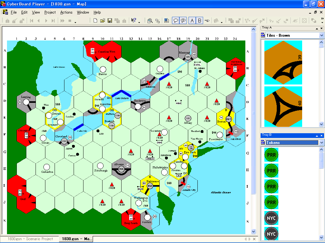This screenshot has width=325, height=243.
Task: Click the envelope-with-checkmark toolbar icon
Action: tap(15, 21)
